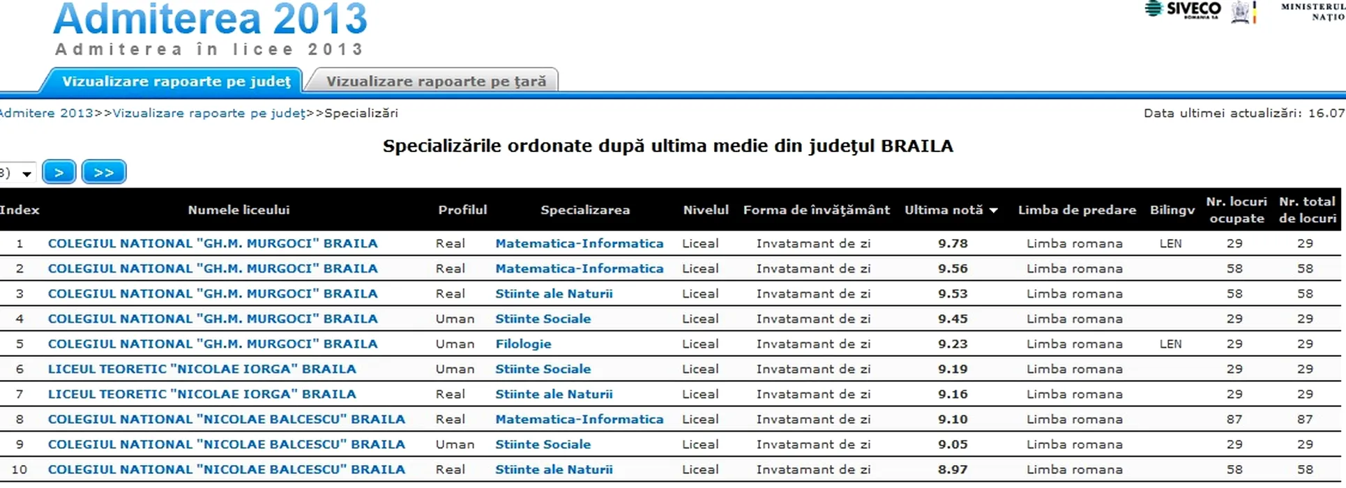Switch to Vizualizare rapoarte pe țară tab
The height and width of the screenshot is (488, 1346).
point(435,81)
